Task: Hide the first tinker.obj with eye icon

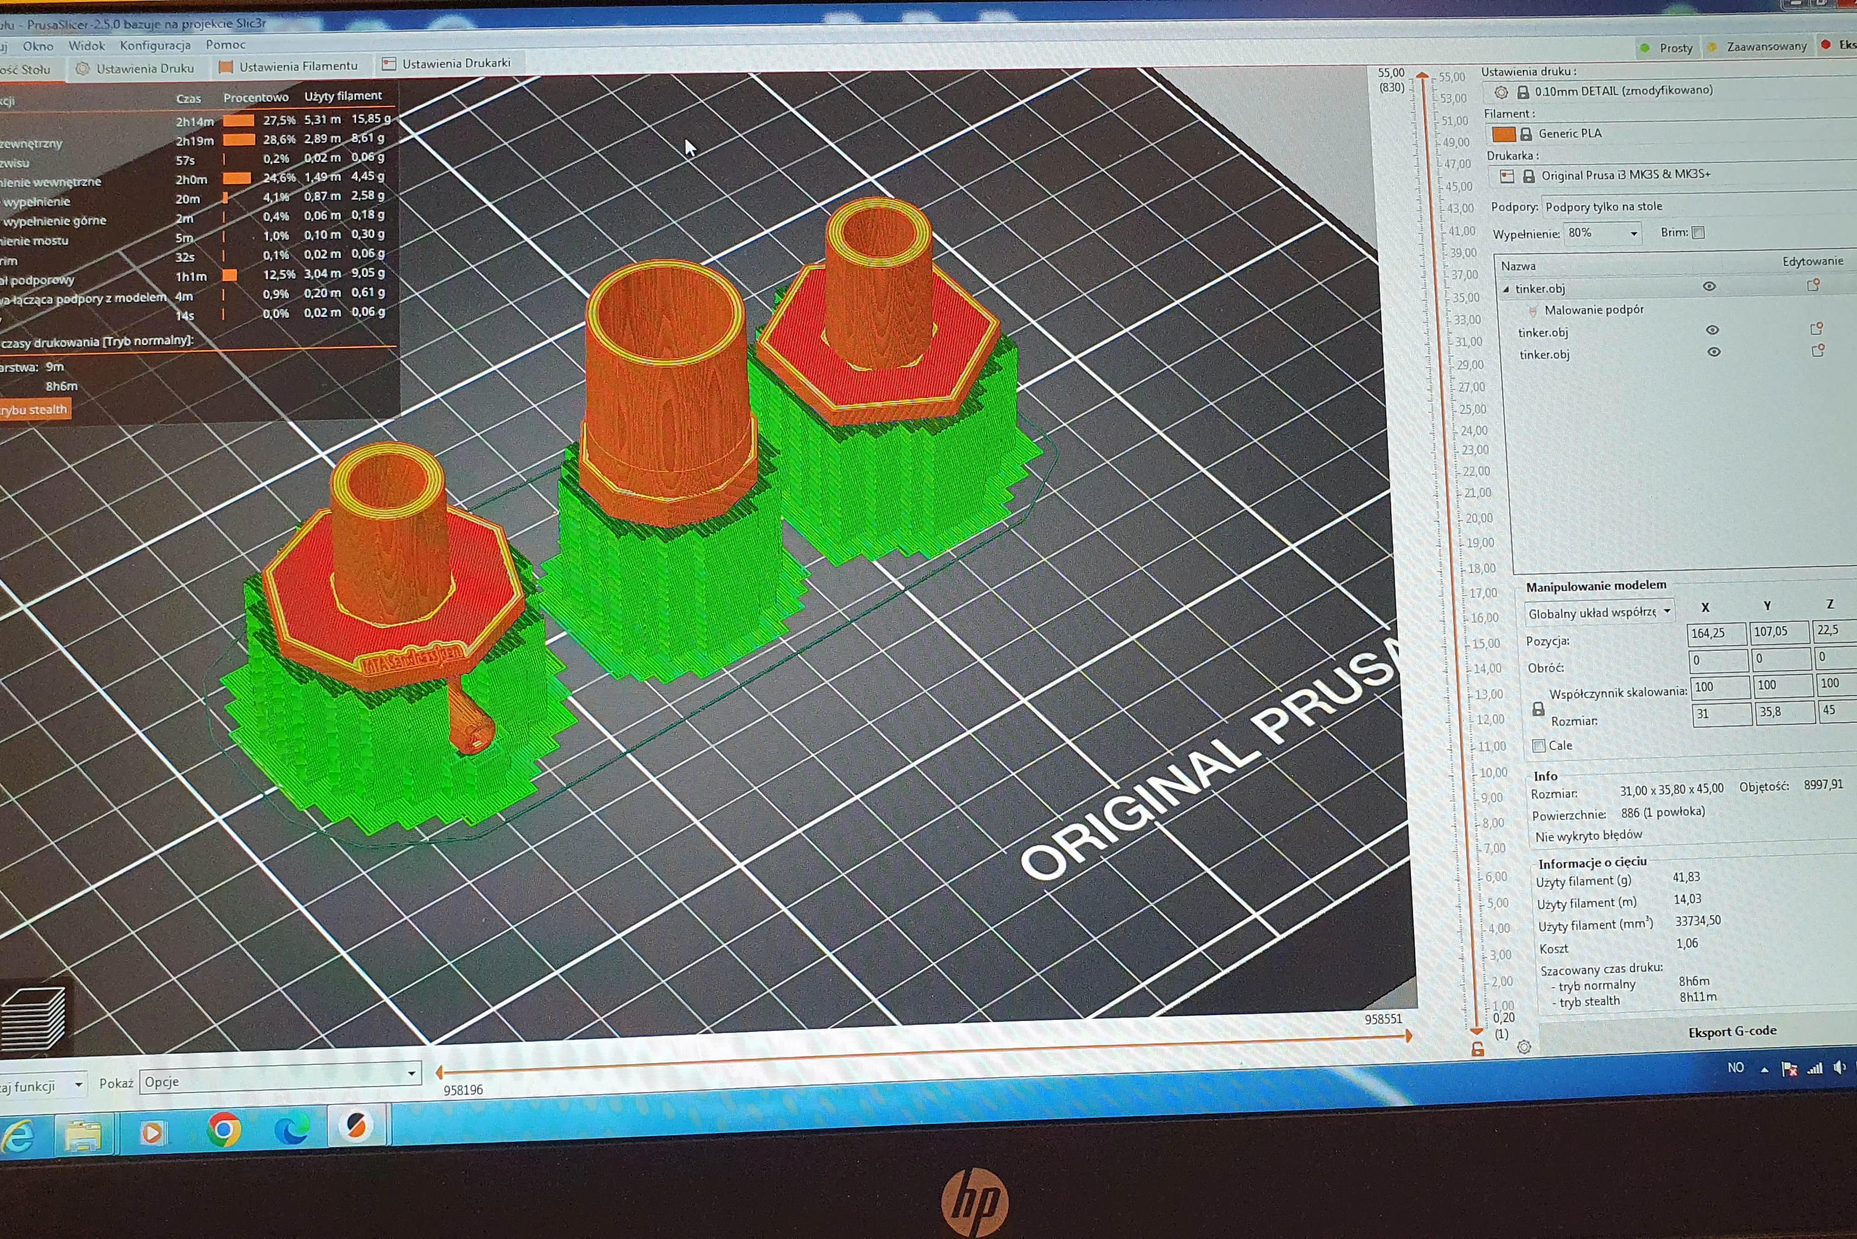Action: coord(1709,286)
